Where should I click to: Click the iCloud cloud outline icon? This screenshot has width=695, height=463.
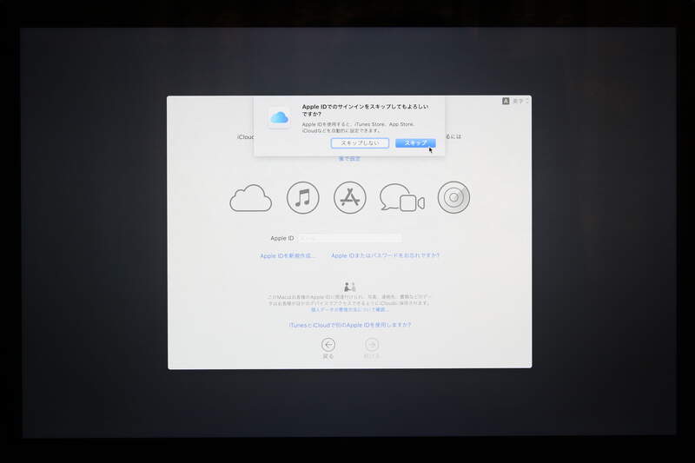[x=251, y=198]
